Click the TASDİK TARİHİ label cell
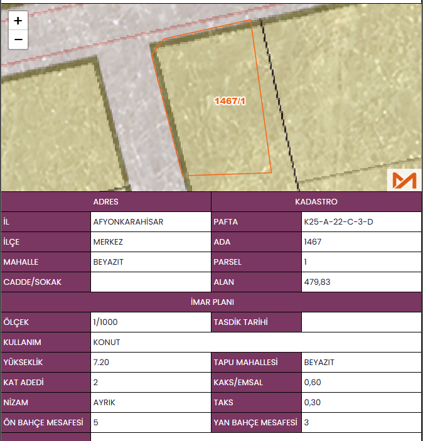The image size is (423, 441). (x=256, y=322)
